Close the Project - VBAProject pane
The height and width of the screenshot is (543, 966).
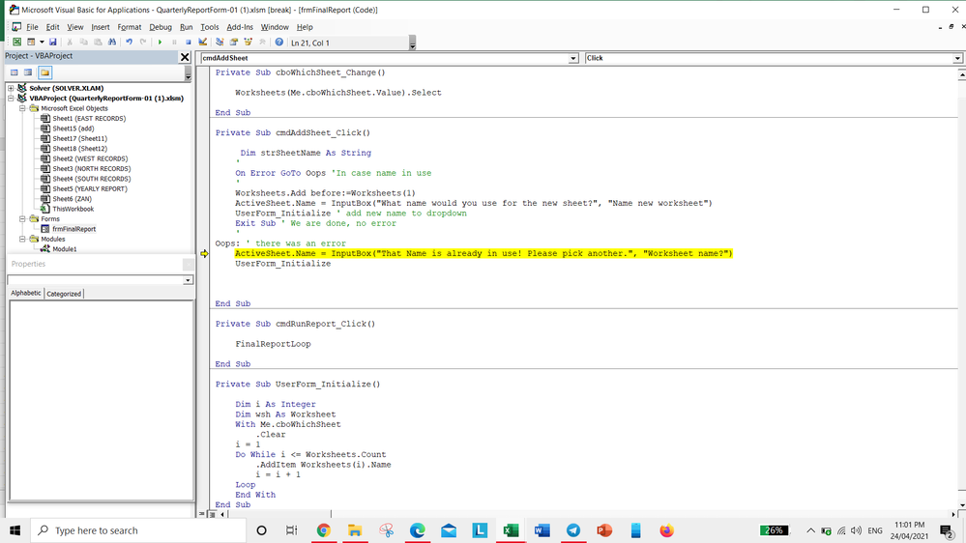(185, 57)
